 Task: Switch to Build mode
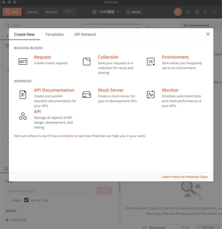point(185,227)
